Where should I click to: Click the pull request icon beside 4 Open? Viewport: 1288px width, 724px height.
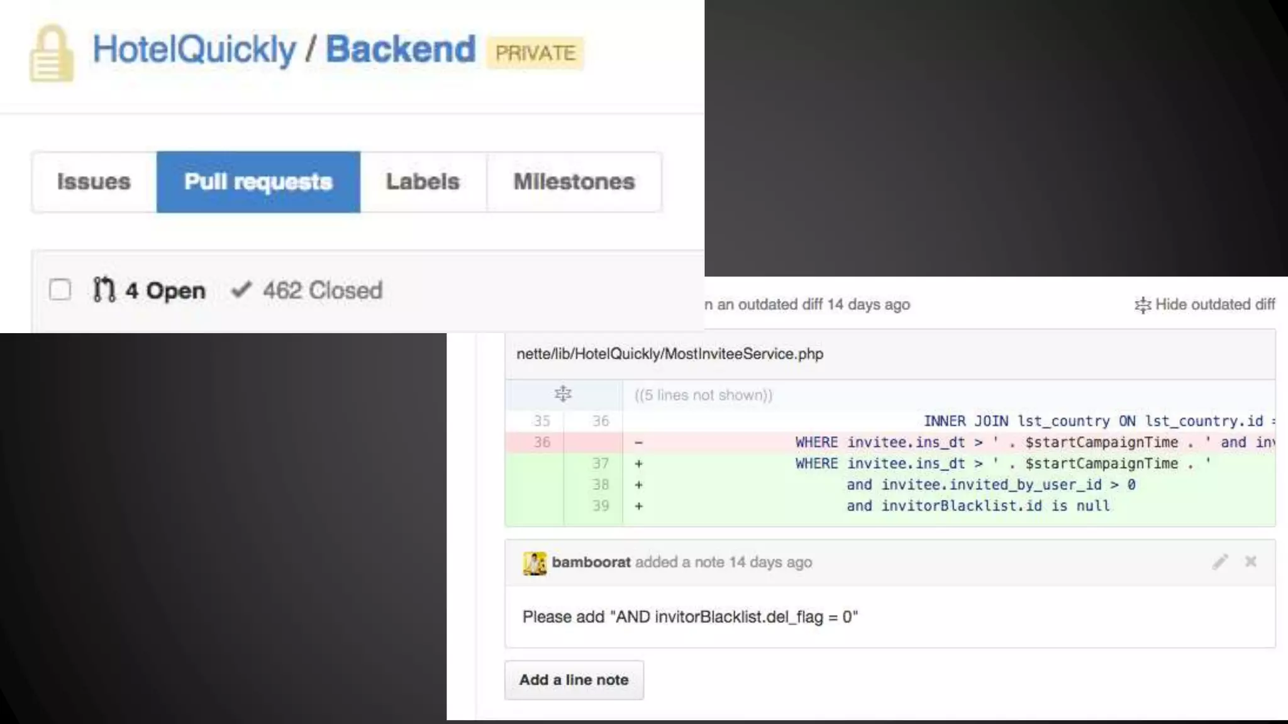104,290
